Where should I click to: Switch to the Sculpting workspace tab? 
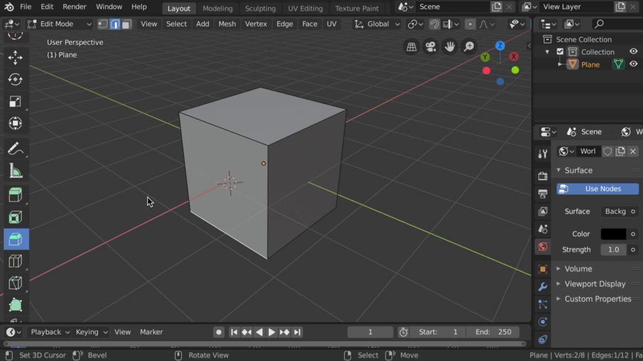pyautogui.click(x=260, y=8)
